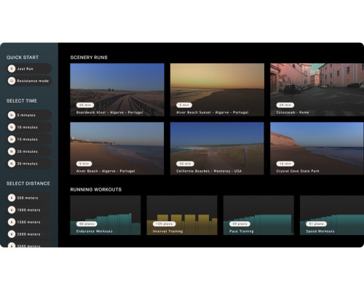Open Boardwalk Alvor Algarve scenery run
This screenshot has width=364, height=291.
(117, 89)
